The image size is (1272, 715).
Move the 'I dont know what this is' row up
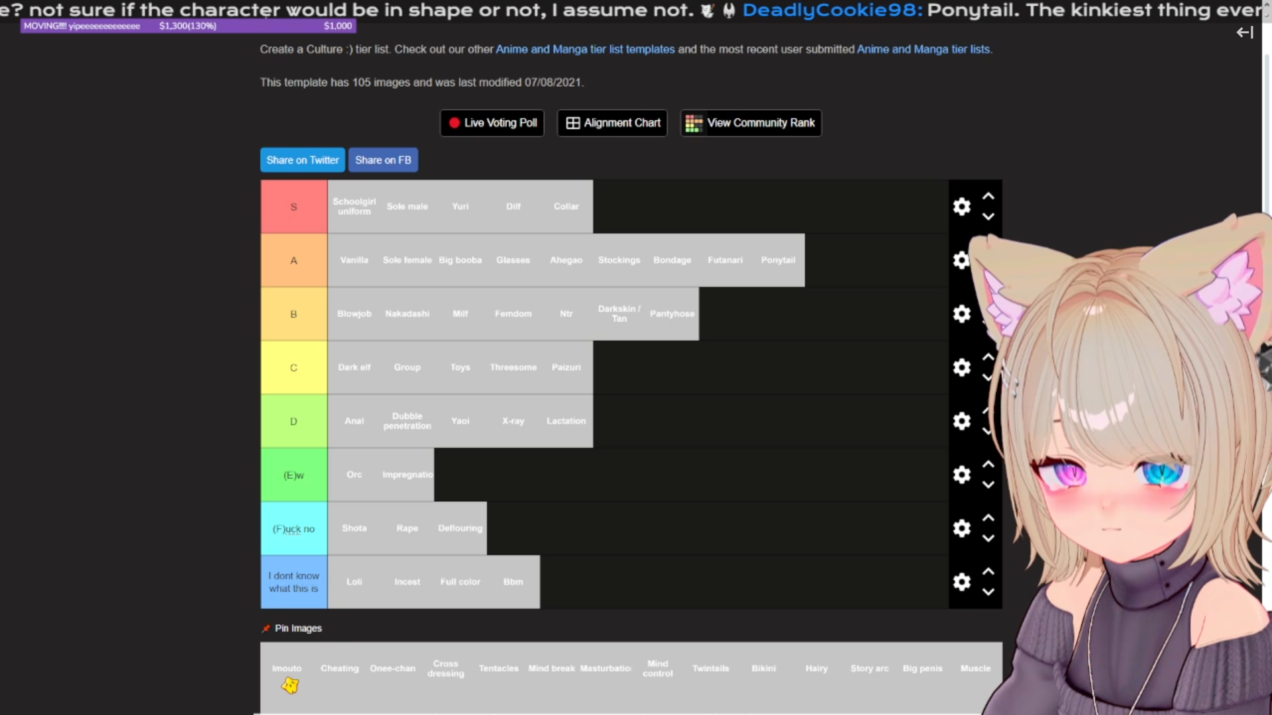tap(988, 571)
